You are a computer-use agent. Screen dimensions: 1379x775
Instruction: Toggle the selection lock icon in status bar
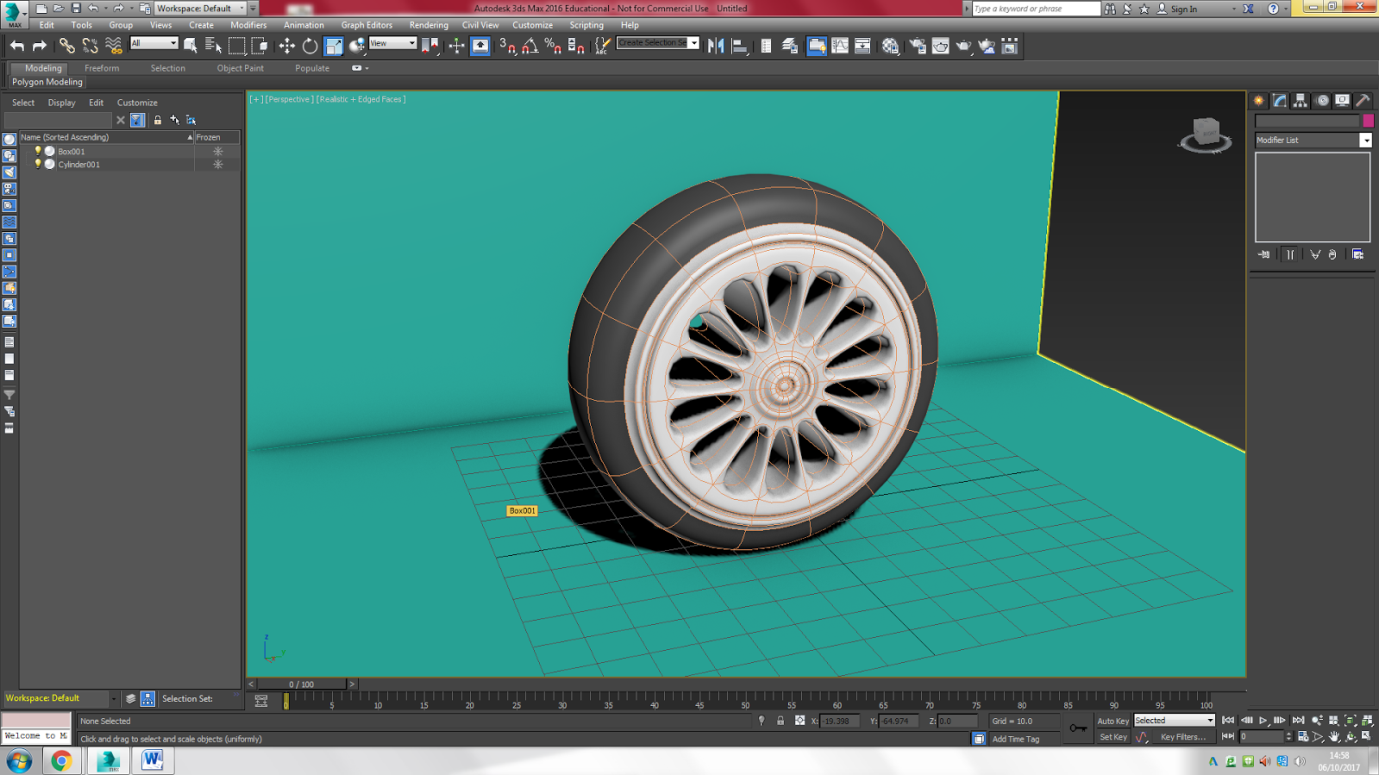(780, 720)
